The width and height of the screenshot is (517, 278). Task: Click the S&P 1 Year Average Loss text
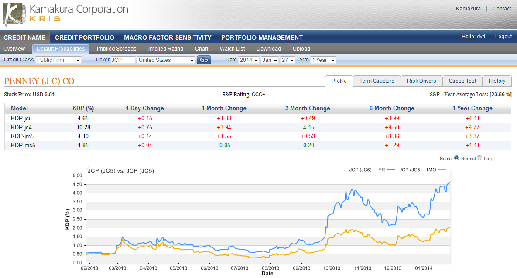(x=470, y=95)
